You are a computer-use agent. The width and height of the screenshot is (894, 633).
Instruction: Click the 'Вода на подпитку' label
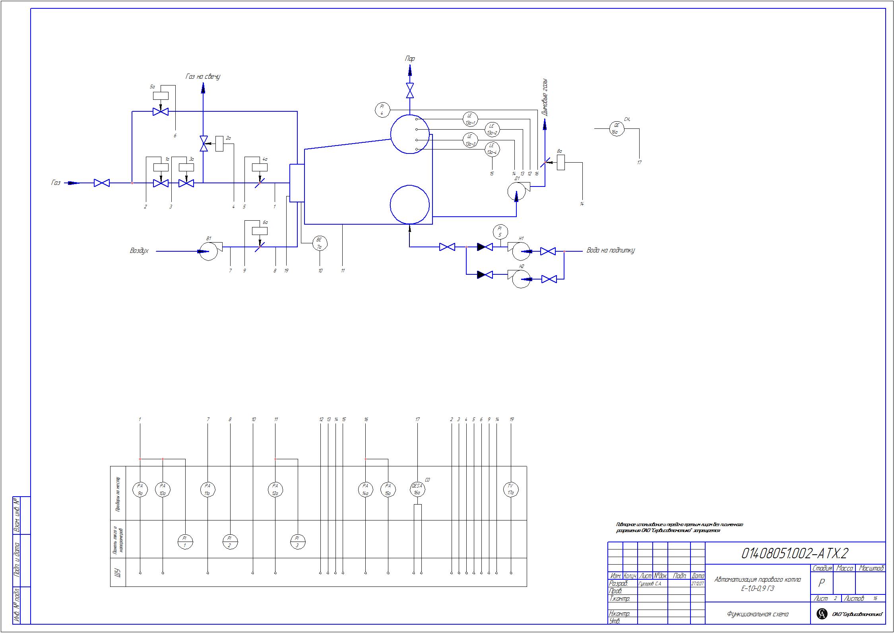(x=611, y=250)
